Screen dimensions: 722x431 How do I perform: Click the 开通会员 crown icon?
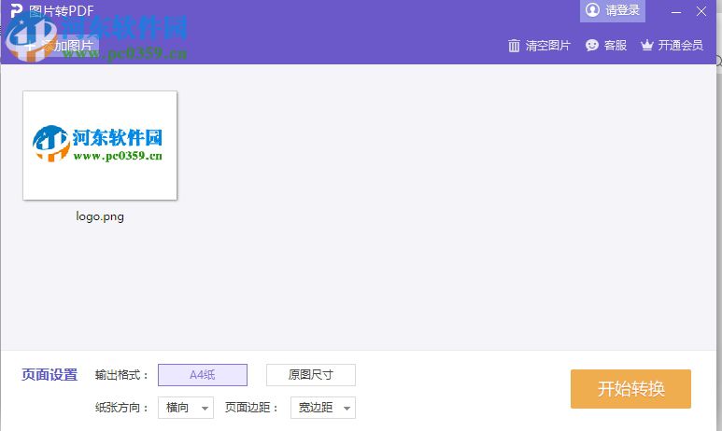point(647,45)
